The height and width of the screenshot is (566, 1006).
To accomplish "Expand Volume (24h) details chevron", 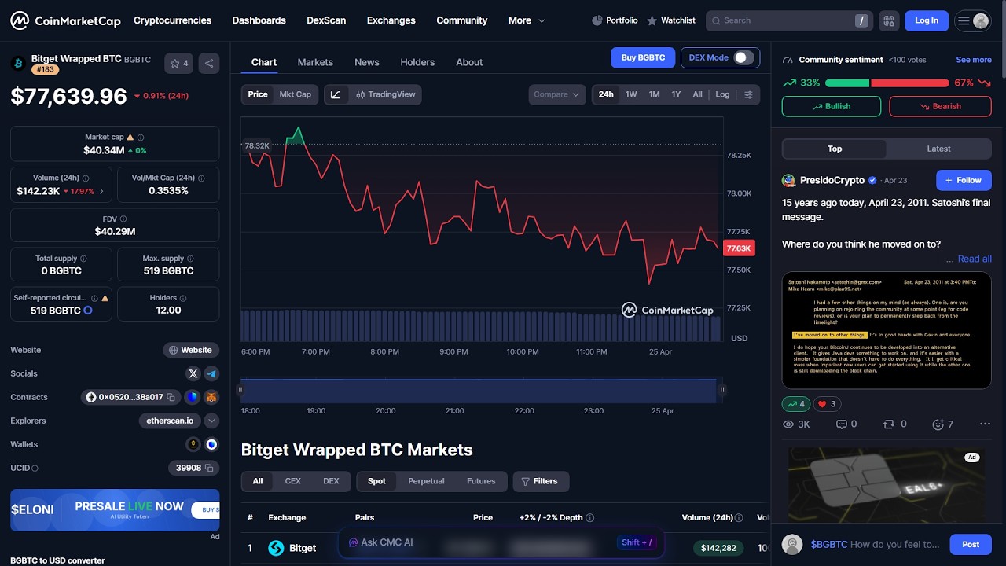I will pos(101,191).
